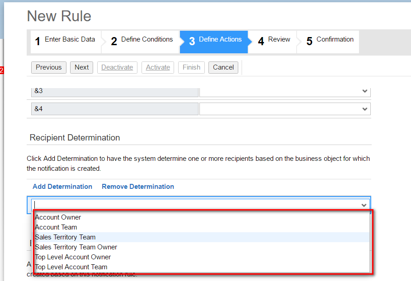The width and height of the screenshot is (411, 281).
Task: Jump to step 4 Review
Action: tap(272, 42)
